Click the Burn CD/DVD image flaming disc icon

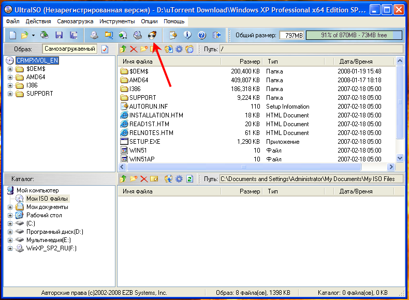[152, 35]
